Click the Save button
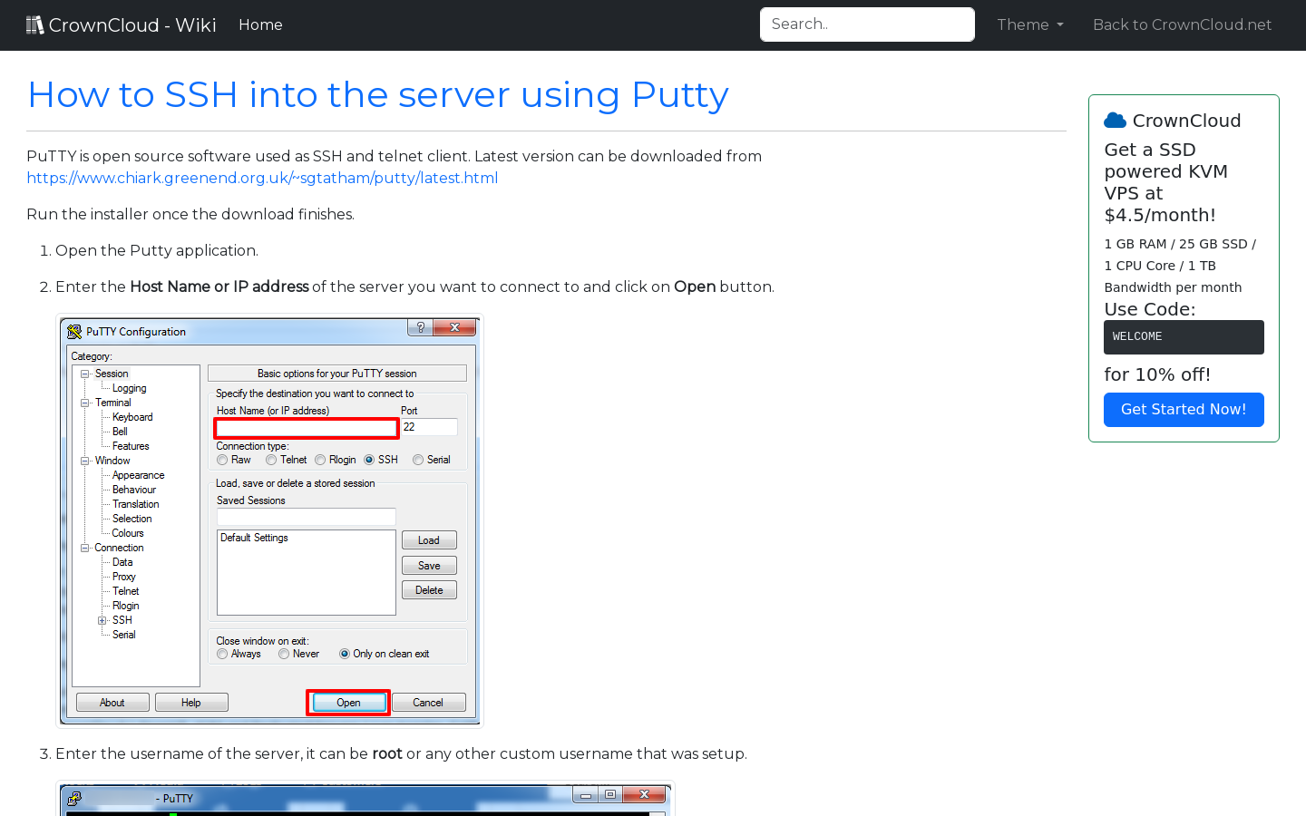Screen dimensions: 1306x816 point(429,566)
